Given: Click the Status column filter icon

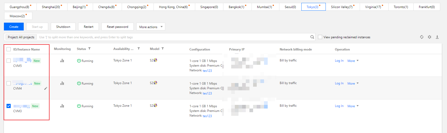Looking at the screenshot, I should click(89, 49).
